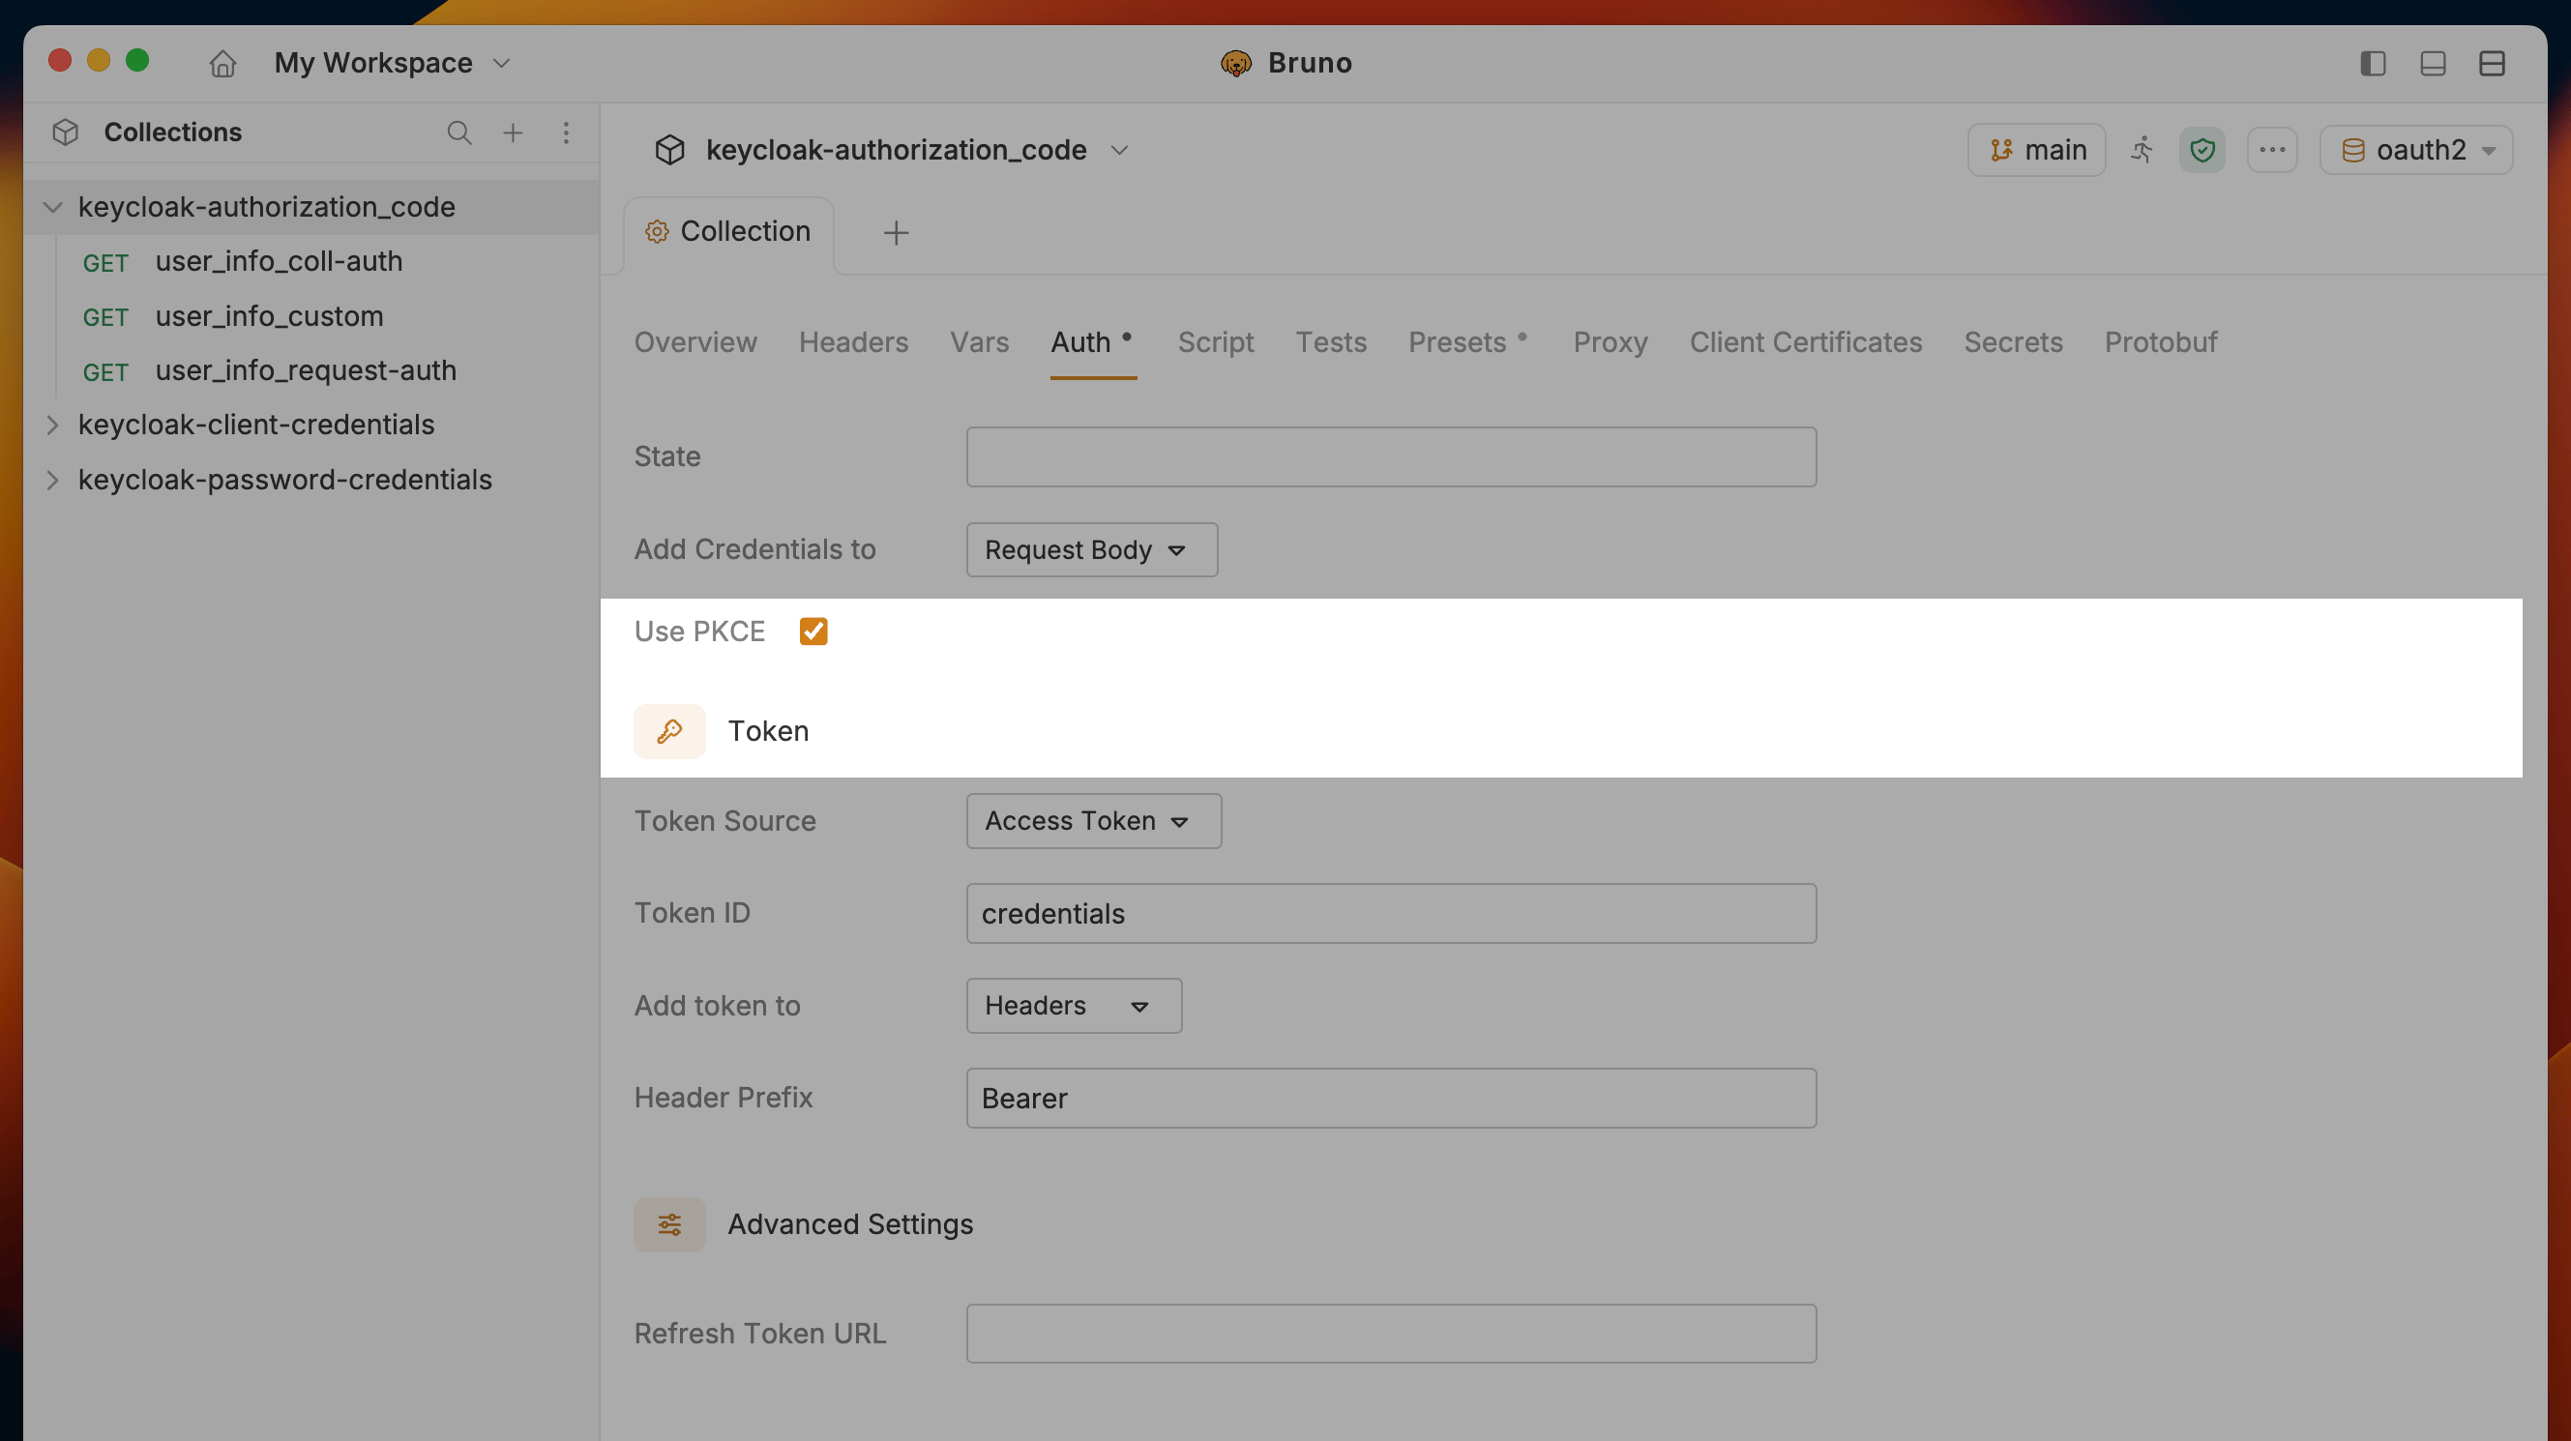Click the Collections sidebar heading
Viewport: 2571px width, 1441px height.
click(173, 132)
